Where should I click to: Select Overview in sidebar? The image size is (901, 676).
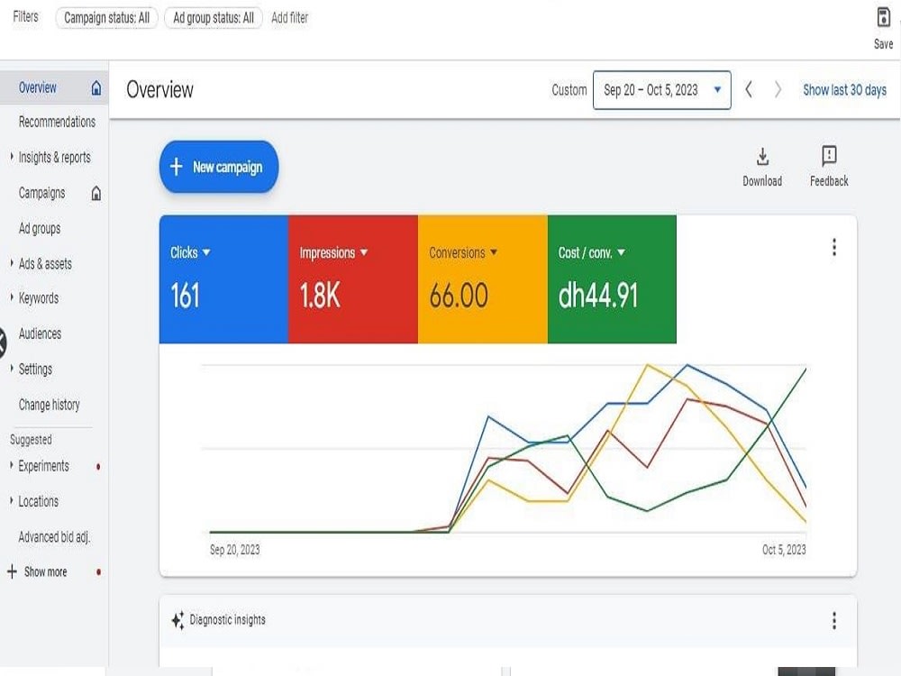coord(37,88)
